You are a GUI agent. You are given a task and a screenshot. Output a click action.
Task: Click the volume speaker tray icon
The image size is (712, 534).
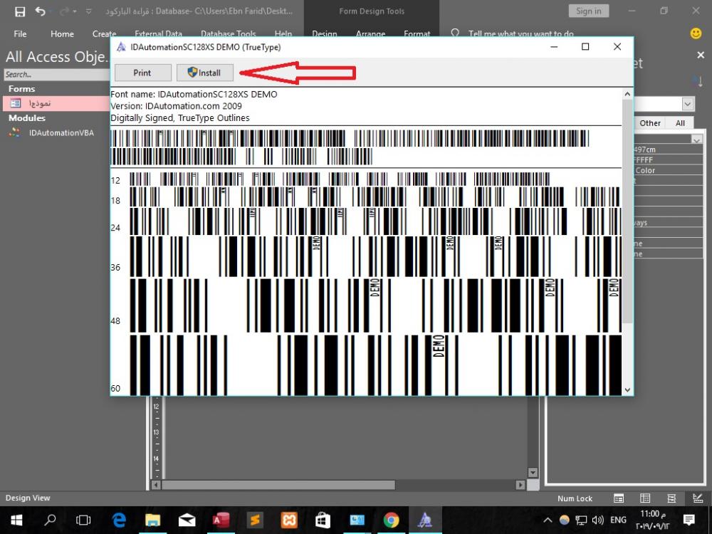click(597, 520)
